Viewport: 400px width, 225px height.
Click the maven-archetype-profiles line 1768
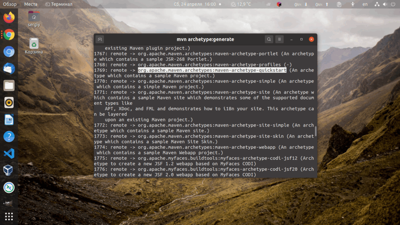click(193, 65)
